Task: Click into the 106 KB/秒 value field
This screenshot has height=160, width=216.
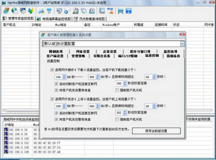Action: 59,77
